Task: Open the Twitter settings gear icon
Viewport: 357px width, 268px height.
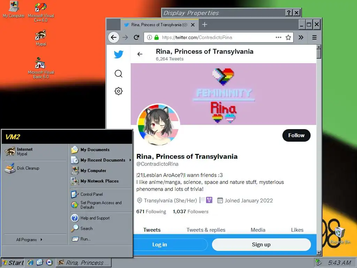Action: (119, 91)
